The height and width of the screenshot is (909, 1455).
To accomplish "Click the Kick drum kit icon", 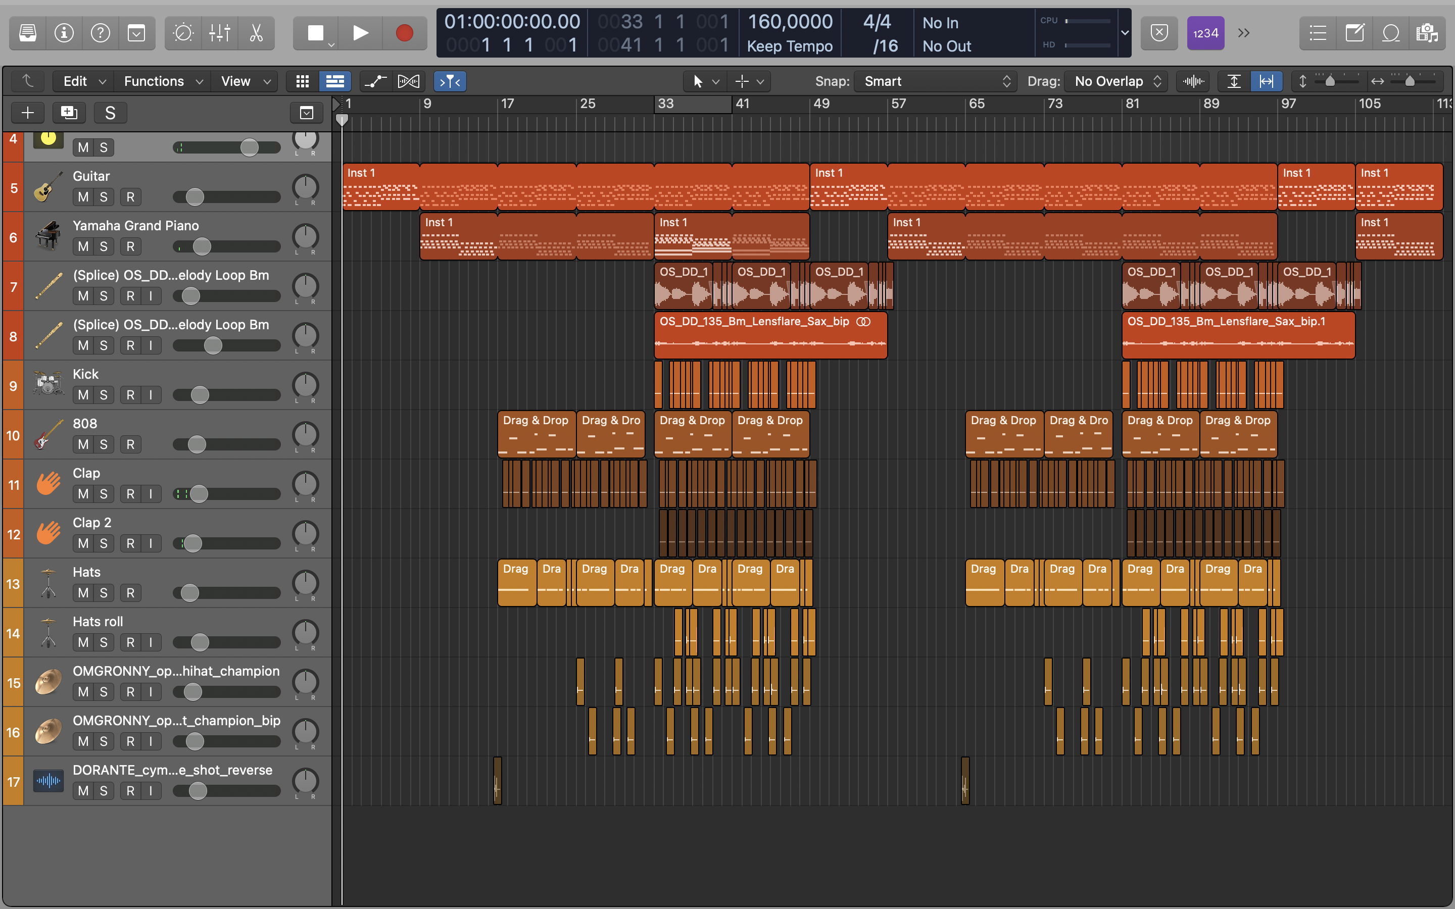I will tap(48, 385).
